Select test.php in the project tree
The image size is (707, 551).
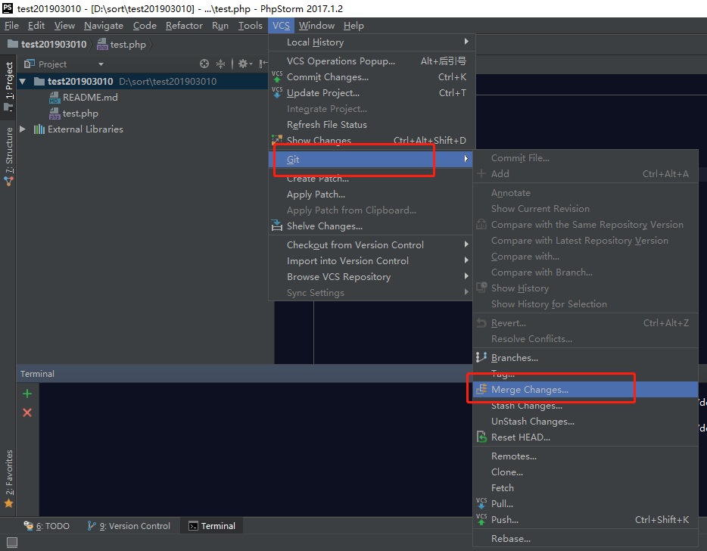(80, 114)
